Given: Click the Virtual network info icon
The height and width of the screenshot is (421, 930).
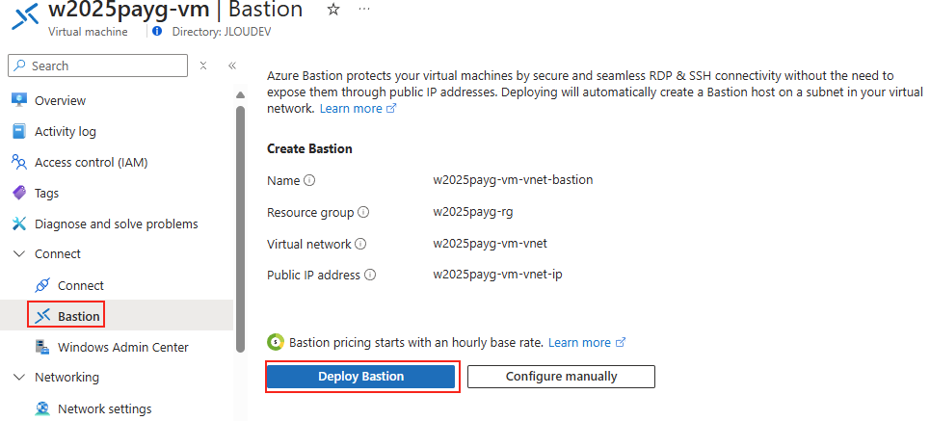Looking at the screenshot, I should coord(360,244).
